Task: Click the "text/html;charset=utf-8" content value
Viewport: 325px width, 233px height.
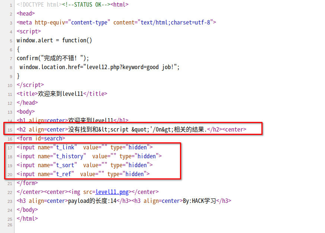Action: click(176, 22)
